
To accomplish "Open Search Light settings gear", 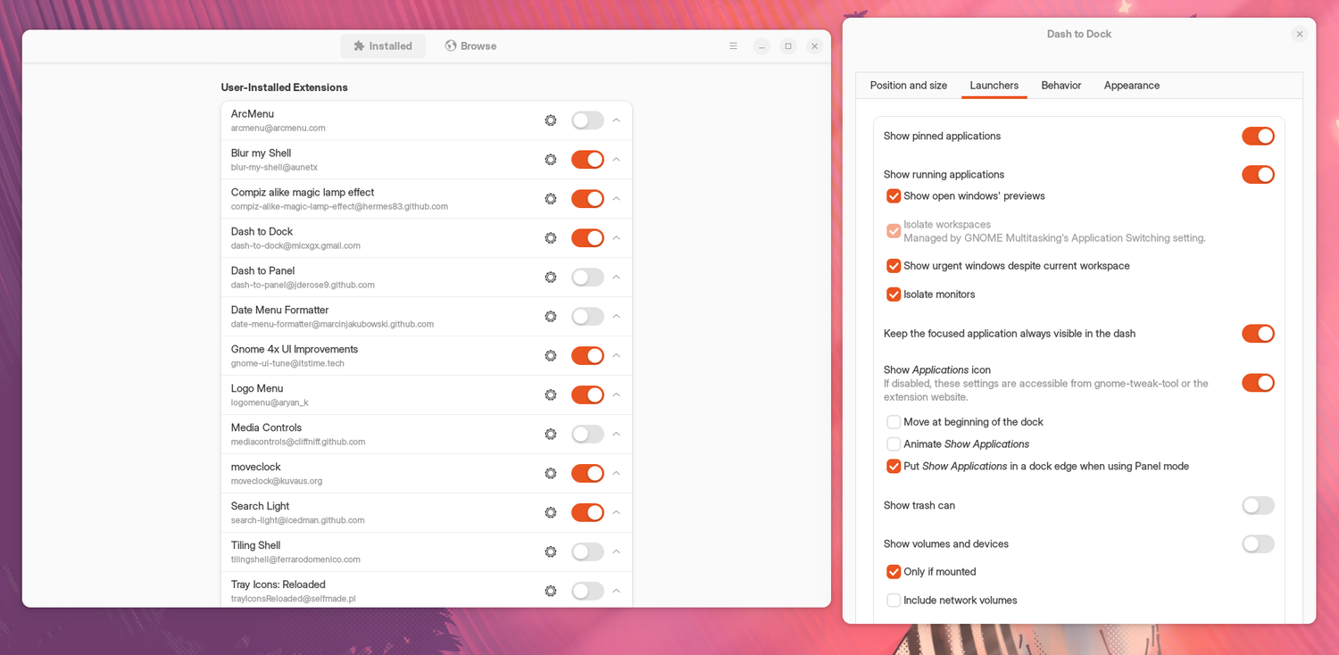I will (551, 513).
